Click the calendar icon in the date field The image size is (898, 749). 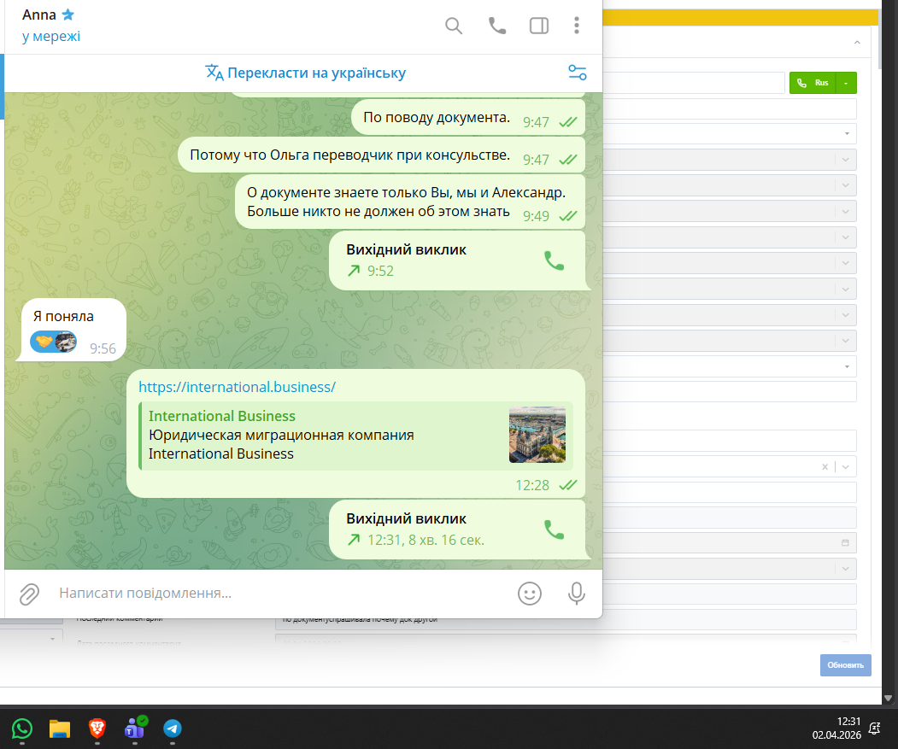845,542
